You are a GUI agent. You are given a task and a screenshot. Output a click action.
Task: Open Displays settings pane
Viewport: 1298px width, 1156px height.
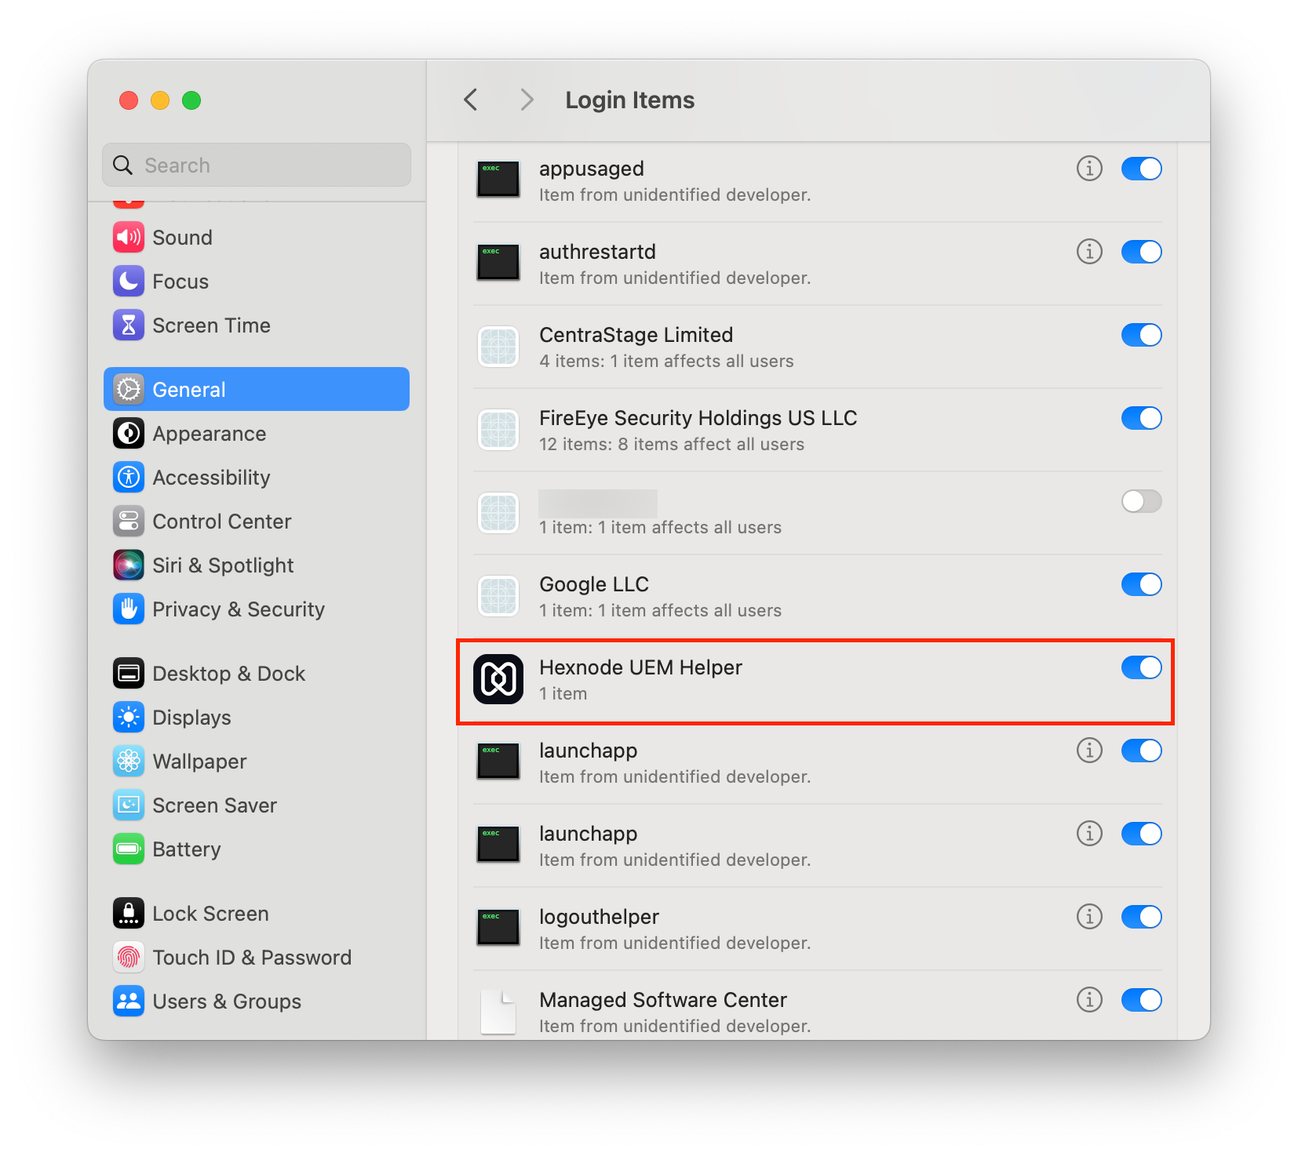click(257, 718)
